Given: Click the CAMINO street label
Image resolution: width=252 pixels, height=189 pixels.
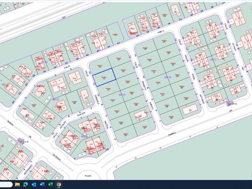Looking at the screenshot, I should pyautogui.click(x=172, y=134).
